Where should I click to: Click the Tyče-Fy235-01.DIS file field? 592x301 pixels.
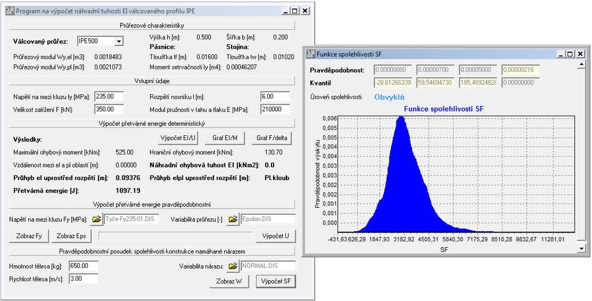(131, 219)
